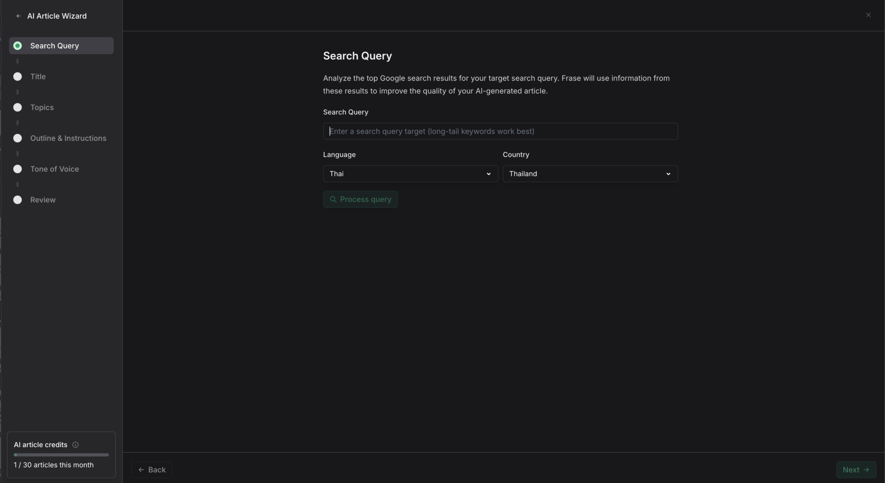This screenshot has width=885, height=483.
Task: Select the Search Query step circle
Action: (x=17, y=45)
